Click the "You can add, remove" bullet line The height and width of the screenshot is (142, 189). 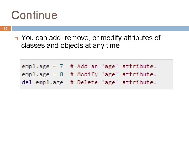tap(91, 38)
